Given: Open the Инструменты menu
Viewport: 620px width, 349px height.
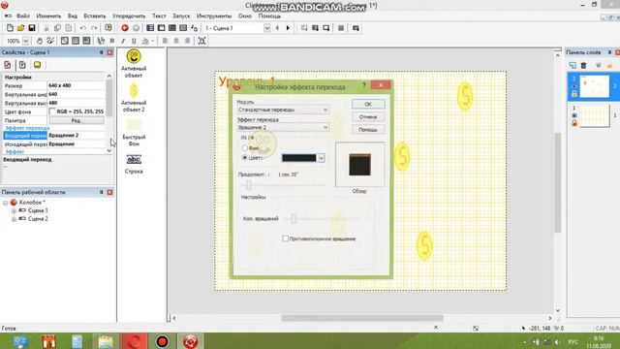Looking at the screenshot, I should click(x=214, y=16).
